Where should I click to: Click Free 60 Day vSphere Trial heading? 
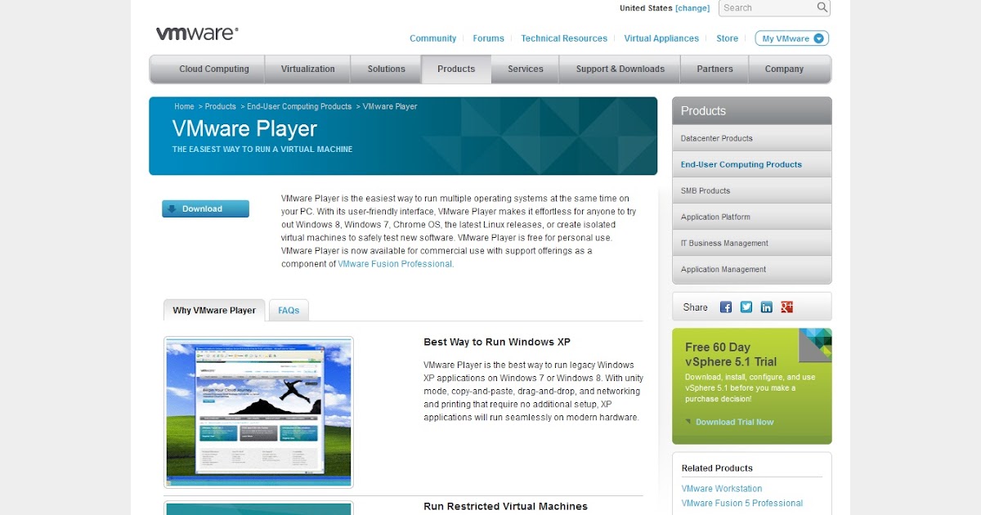click(731, 355)
